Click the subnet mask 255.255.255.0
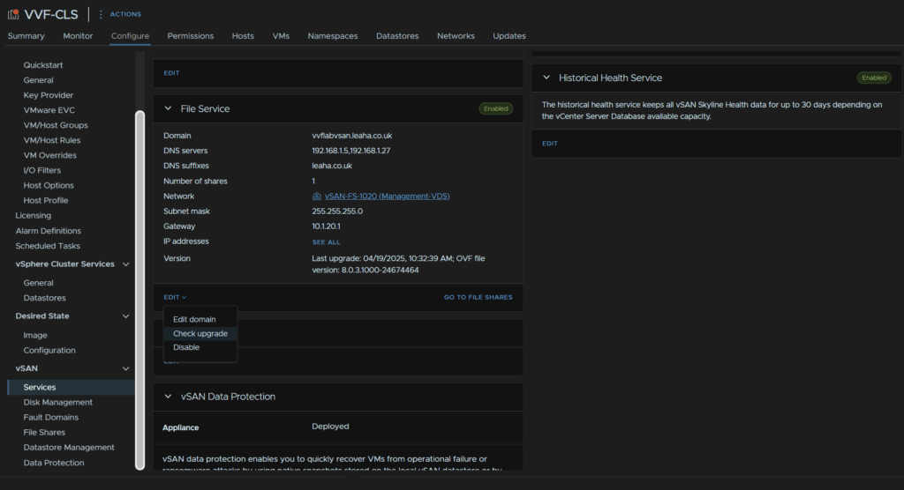Screen dimensions: 904x490 pyautogui.click(x=337, y=212)
